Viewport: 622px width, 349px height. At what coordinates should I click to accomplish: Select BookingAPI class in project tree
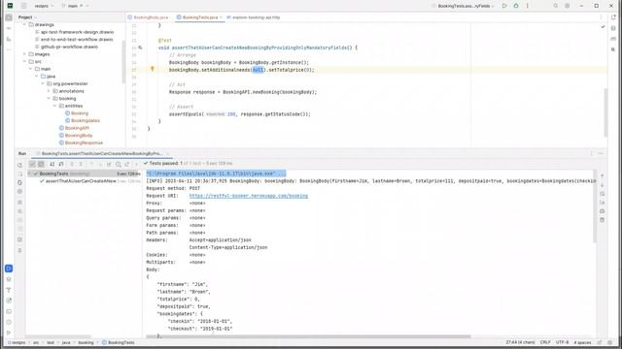point(77,128)
